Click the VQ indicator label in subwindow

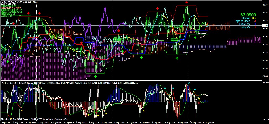[x=3, y=83]
